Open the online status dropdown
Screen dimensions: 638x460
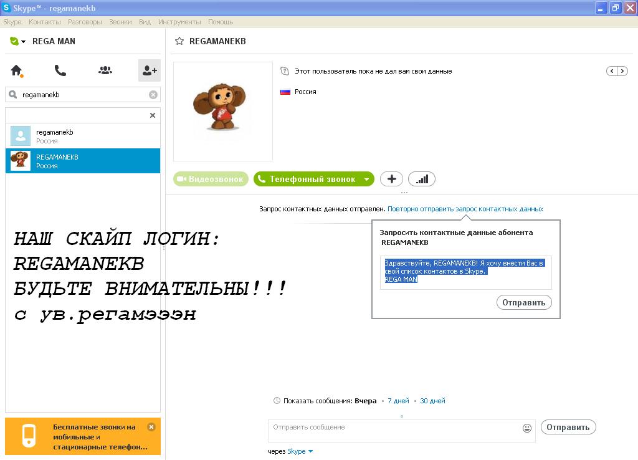click(x=17, y=41)
